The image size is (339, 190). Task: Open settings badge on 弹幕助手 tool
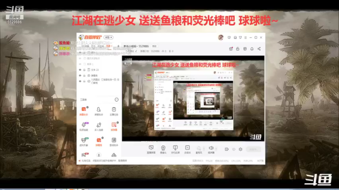[x=87, y=107]
